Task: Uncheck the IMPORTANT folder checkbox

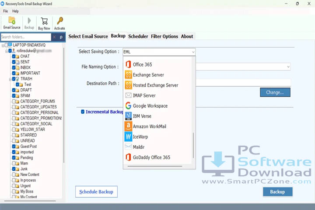Action: (x=14, y=73)
